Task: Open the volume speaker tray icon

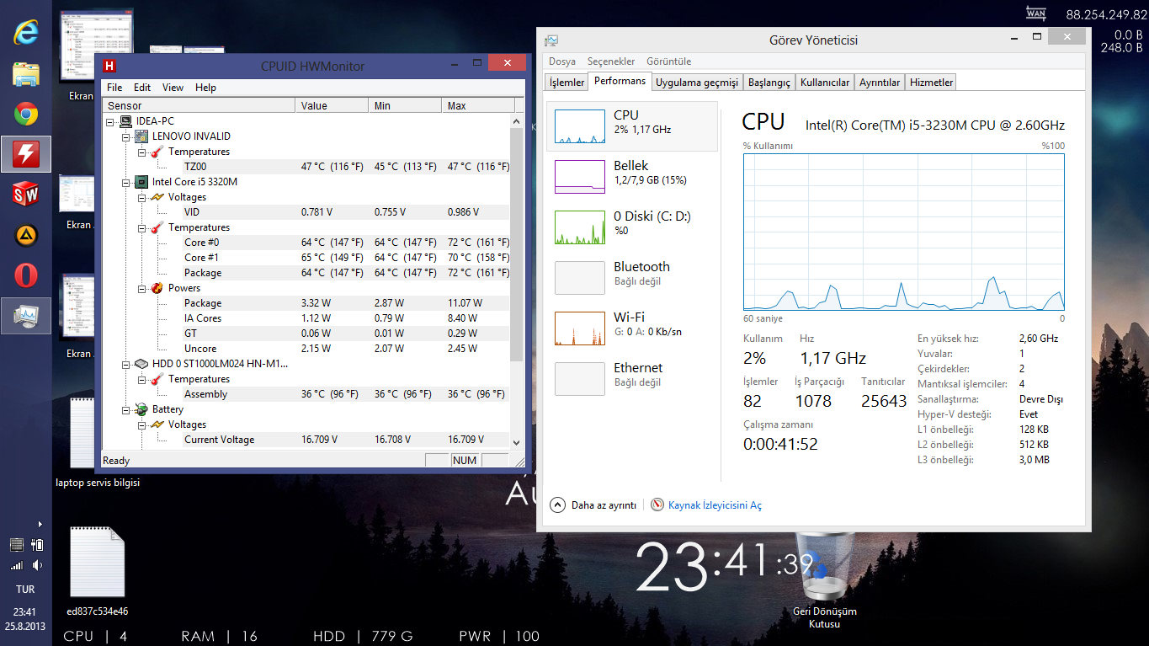Action: [37, 565]
